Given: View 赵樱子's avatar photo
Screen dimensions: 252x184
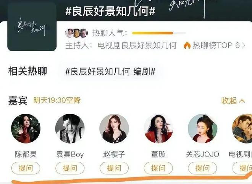Looking at the screenshot, I should click(114, 129).
